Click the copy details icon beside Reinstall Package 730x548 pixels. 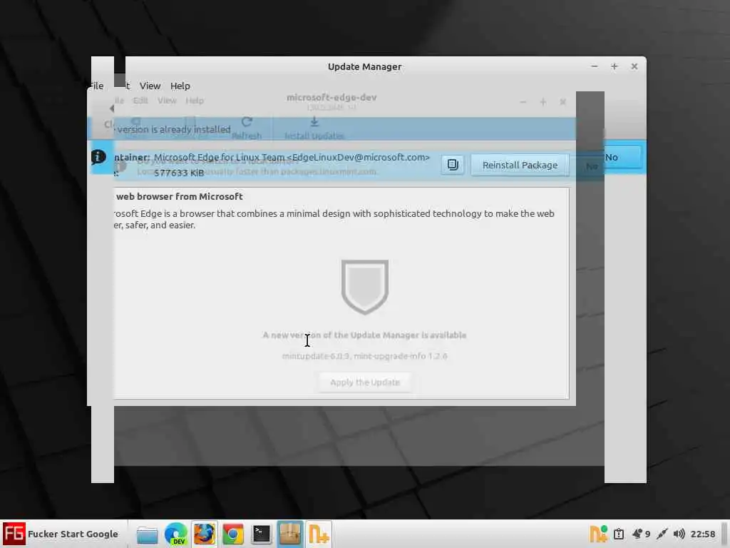pyautogui.click(x=453, y=165)
